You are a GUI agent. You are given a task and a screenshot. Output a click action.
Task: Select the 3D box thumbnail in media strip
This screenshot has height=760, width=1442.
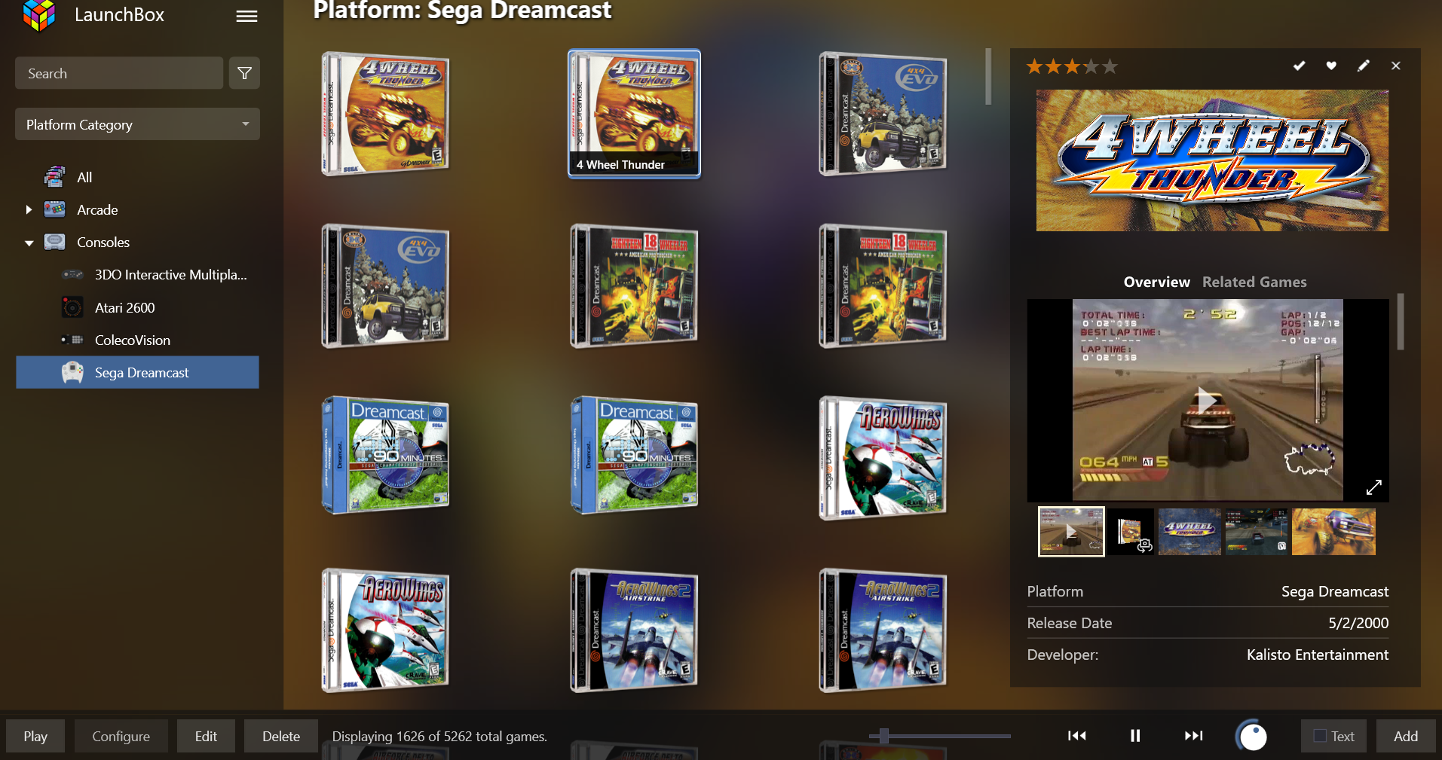click(1131, 532)
